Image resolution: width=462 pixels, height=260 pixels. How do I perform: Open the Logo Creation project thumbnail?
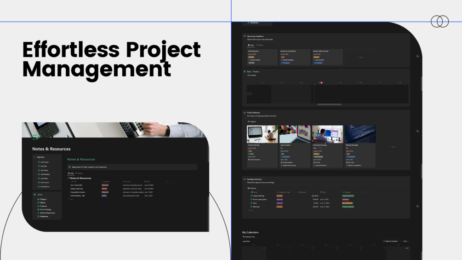(295, 134)
